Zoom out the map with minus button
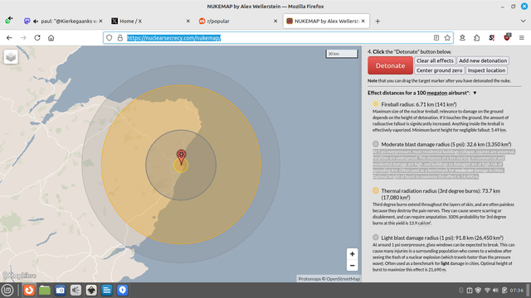Image resolution: width=531 pixels, height=298 pixels. pyautogui.click(x=352, y=265)
